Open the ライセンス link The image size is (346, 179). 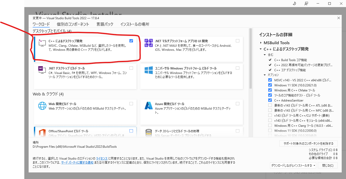pyautogui.click(x=102, y=158)
